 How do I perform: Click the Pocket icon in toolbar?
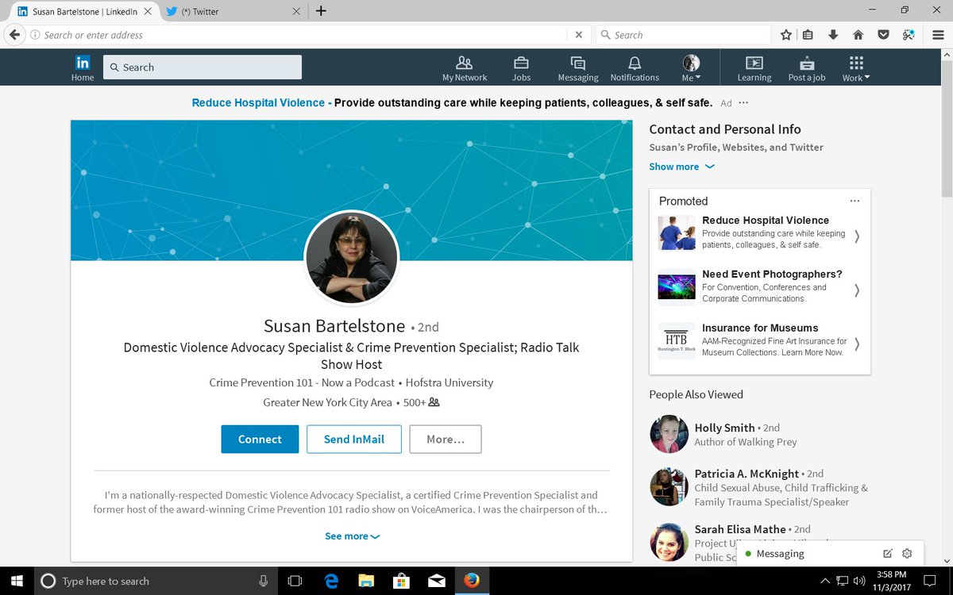point(883,35)
